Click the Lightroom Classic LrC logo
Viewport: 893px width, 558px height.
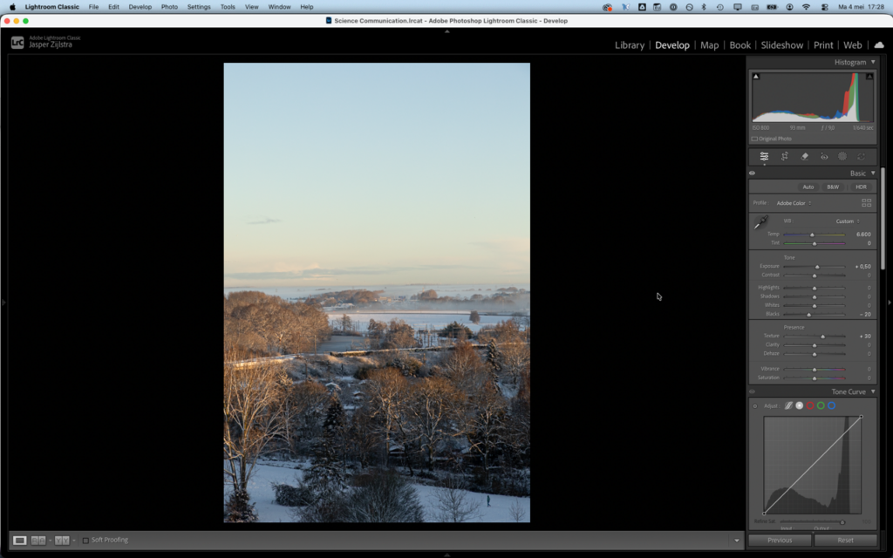17,42
